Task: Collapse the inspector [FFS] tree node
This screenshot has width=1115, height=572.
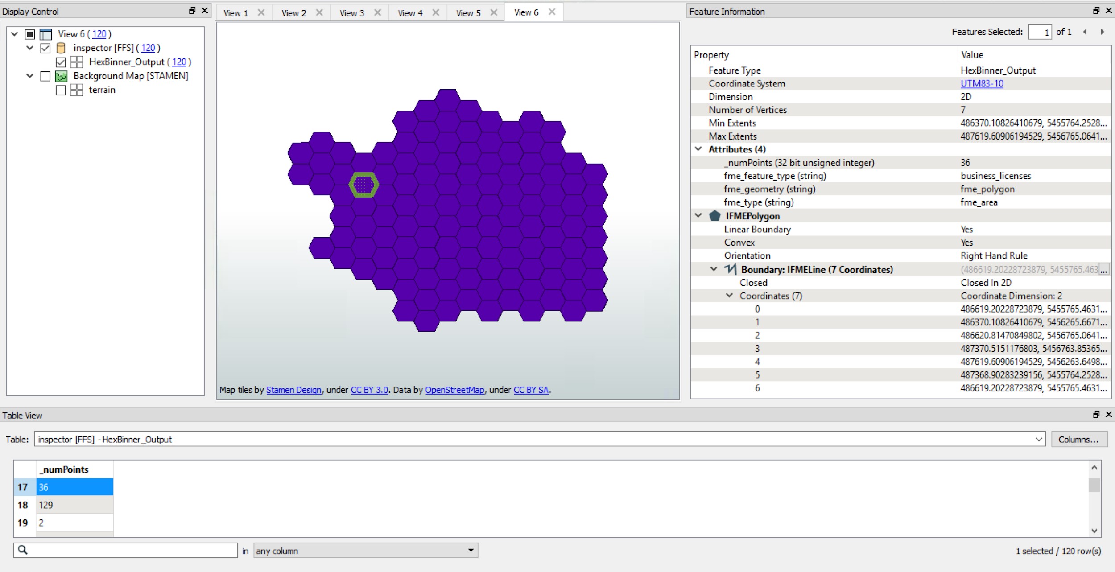Action: (x=30, y=48)
